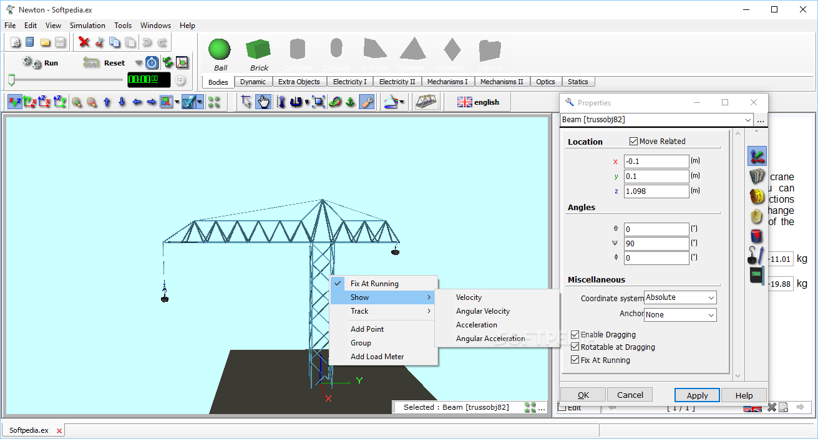Image resolution: width=818 pixels, height=439 pixels.
Task: Click the wrench properties tool icon
Action: [x=367, y=102]
